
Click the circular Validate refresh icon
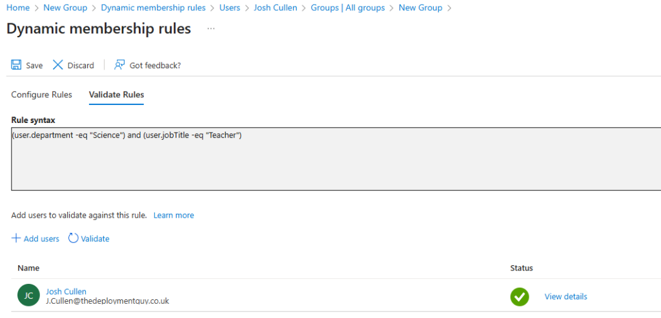73,238
